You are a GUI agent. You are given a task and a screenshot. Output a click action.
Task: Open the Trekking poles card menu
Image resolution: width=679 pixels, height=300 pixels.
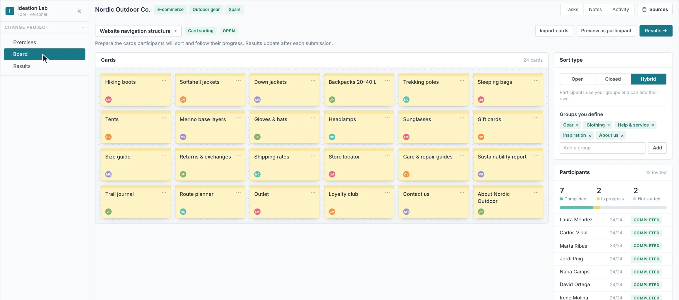(x=462, y=81)
